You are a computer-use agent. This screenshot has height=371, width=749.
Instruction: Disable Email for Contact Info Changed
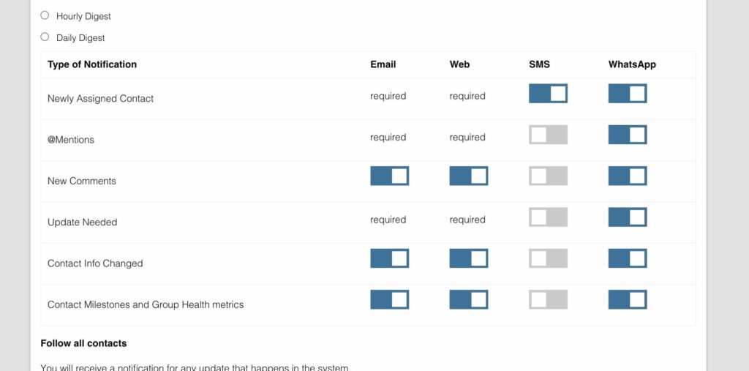389,258
